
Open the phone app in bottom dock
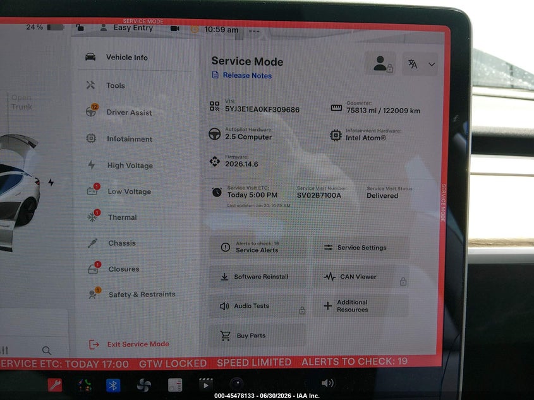pyautogui.click(x=84, y=385)
